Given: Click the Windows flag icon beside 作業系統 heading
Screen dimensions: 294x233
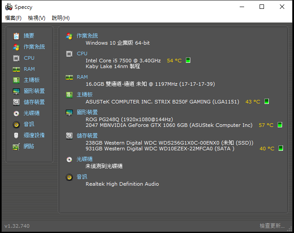Looking at the screenshot, I should coord(69,36).
